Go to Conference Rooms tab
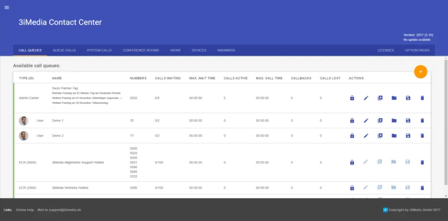Viewport: 448px width, 221px height. (x=140, y=51)
